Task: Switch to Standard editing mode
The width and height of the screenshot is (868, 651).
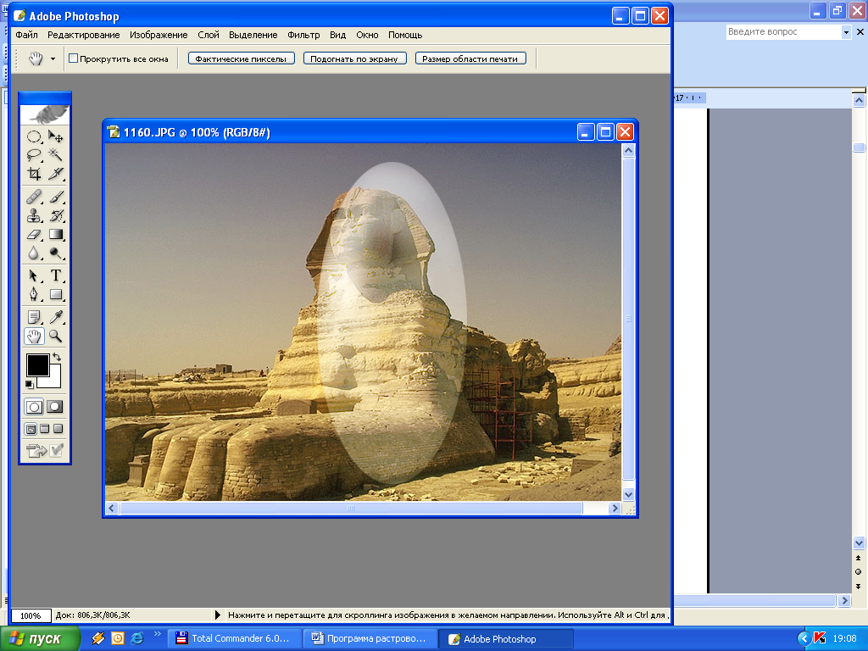Action: 34,407
